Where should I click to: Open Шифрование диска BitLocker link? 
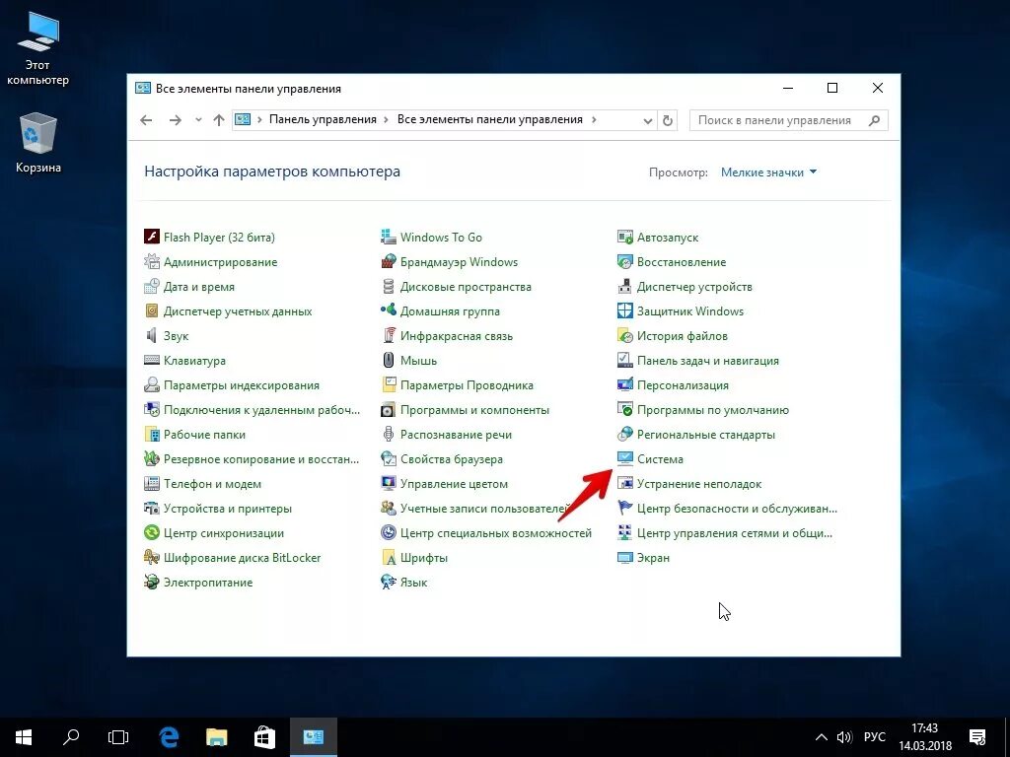(x=243, y=558)
